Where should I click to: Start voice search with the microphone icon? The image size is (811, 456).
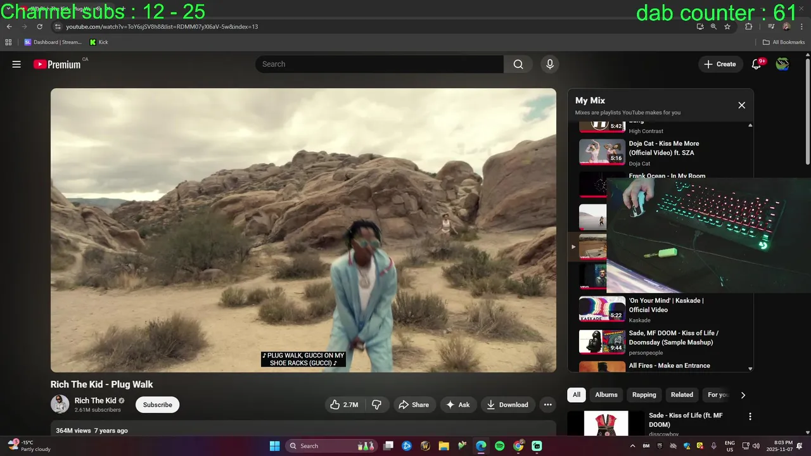pos(550,64)
